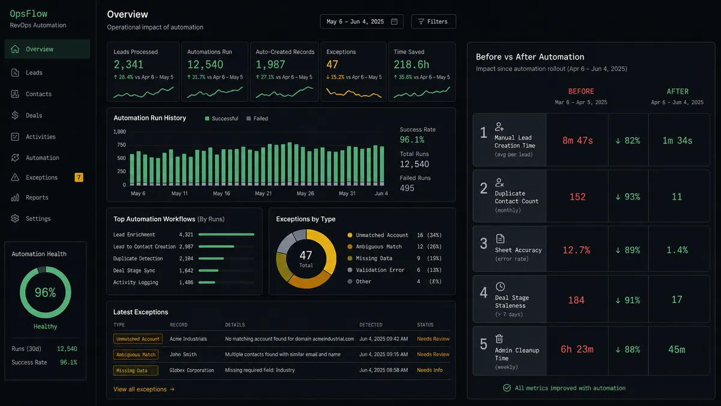
Task: Click the Exceptions warning triangle icon
Action: (x=15, y=177)
